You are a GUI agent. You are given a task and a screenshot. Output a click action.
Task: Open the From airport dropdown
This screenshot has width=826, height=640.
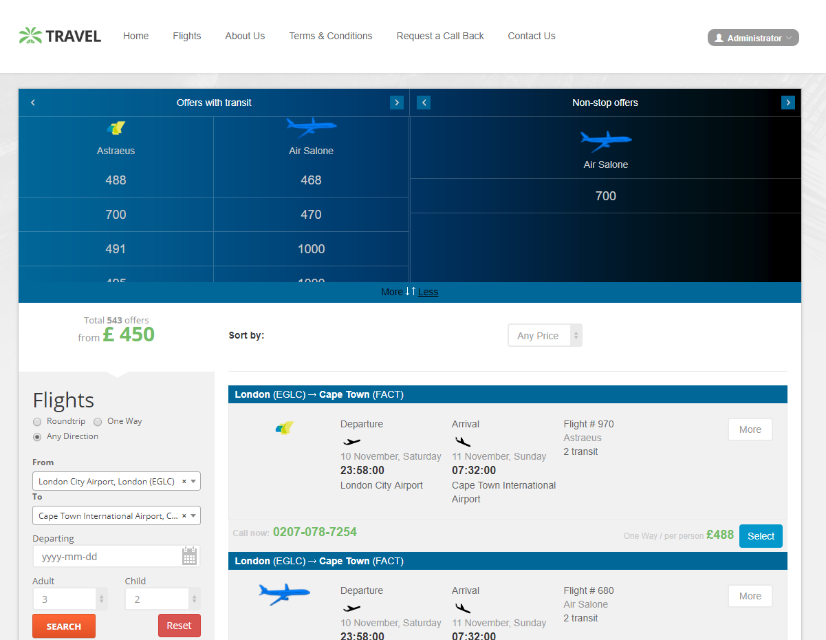[116, 482]
